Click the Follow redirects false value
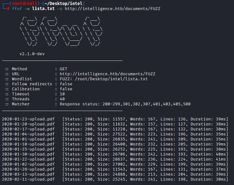234x185 pixels. coord(66,84)
